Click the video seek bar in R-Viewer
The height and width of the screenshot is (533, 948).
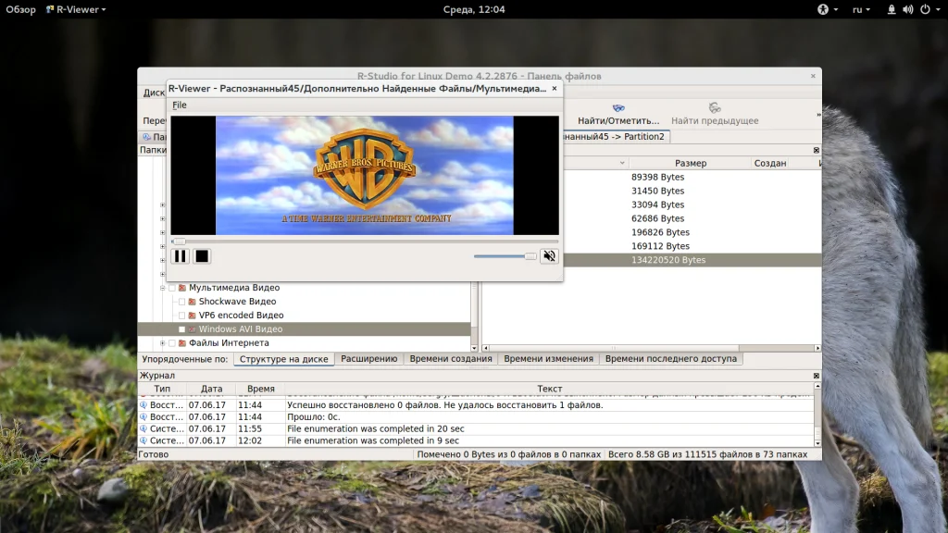click(365, 242)
